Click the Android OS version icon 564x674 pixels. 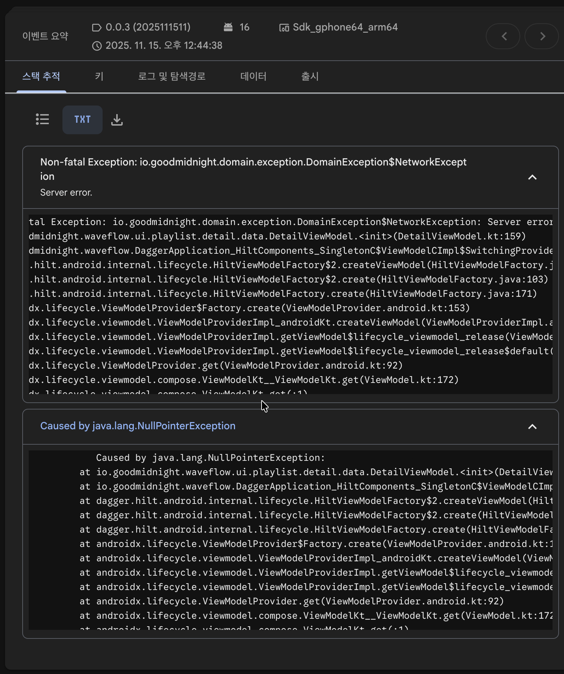(x=228, y=27)
